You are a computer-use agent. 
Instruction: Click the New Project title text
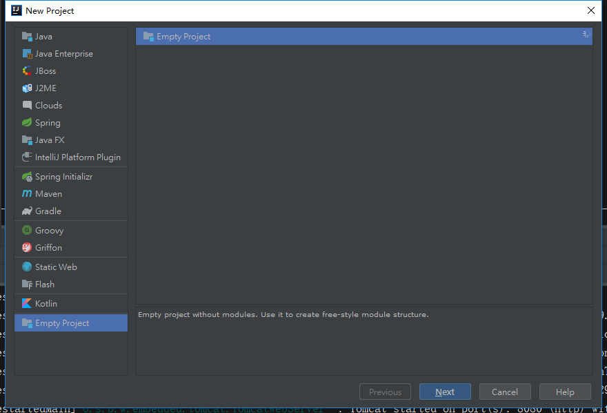[50, 11]
